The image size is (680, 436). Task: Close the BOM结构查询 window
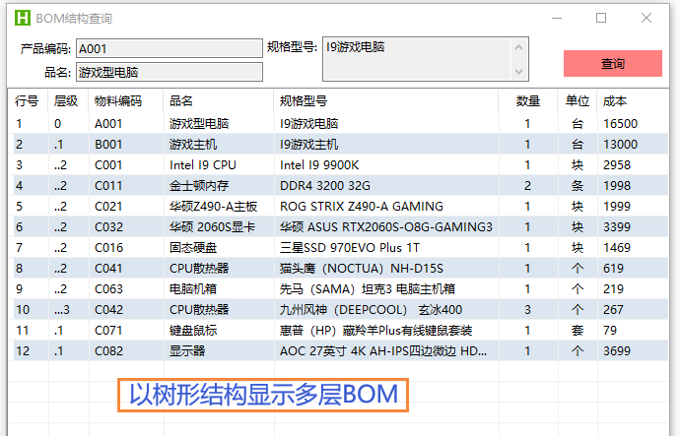(646, 18)
